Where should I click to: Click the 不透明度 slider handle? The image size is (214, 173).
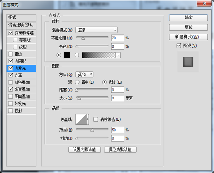[83, 38]
